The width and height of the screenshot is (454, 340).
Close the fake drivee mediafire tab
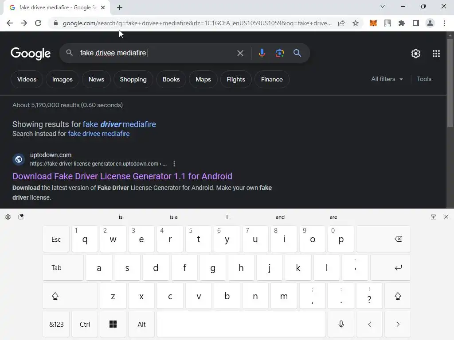(103, 8)
